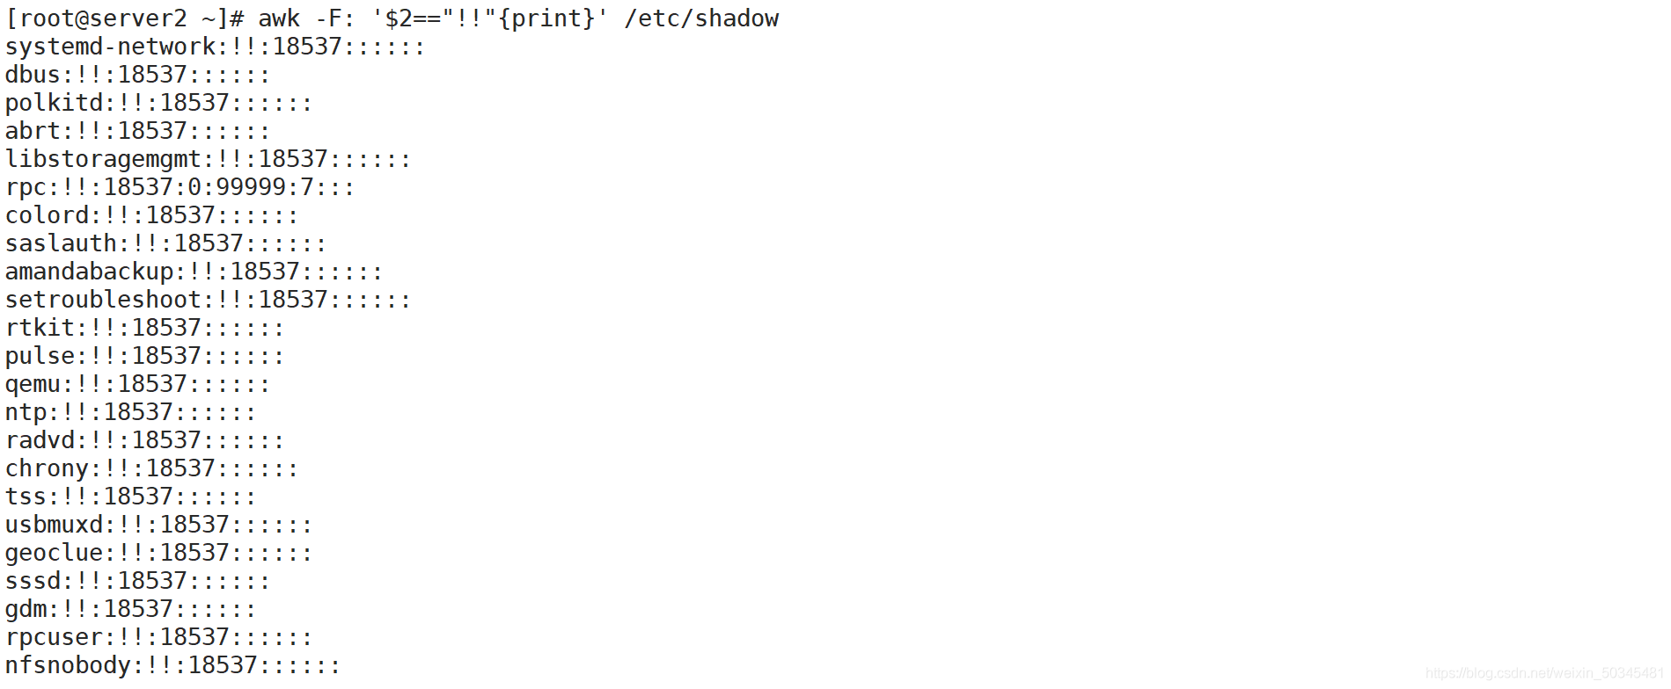Click the rtkit shadow line

144,328
